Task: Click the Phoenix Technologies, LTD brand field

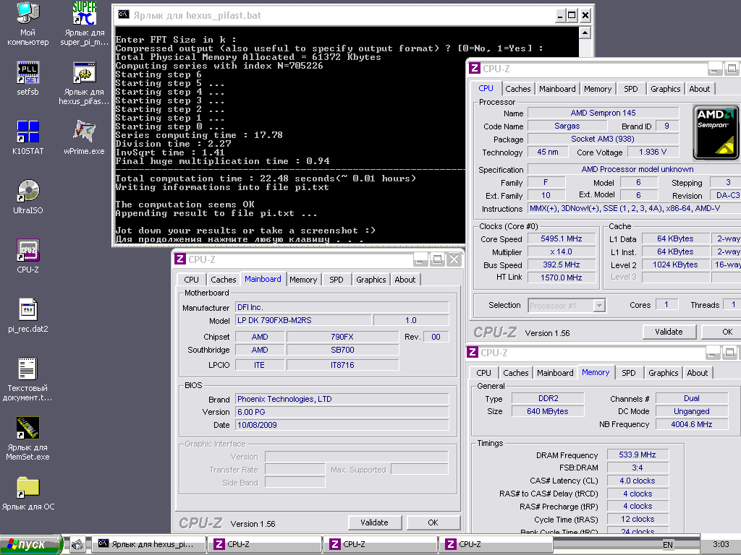Action: [342, 399]
